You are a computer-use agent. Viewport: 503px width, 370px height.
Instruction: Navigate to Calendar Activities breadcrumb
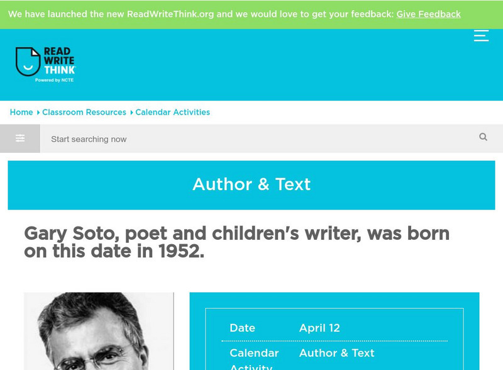pos(173,112)
